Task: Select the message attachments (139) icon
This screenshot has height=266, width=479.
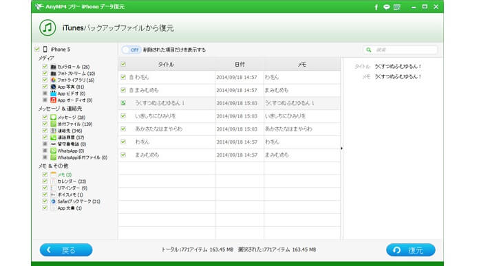Action: (54, 124)
